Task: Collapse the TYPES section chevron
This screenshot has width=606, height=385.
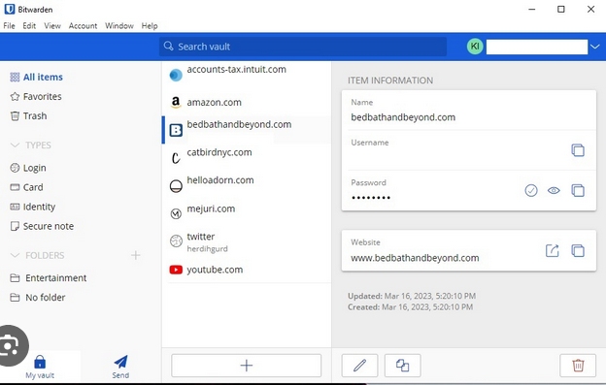Action: point(15,145)
